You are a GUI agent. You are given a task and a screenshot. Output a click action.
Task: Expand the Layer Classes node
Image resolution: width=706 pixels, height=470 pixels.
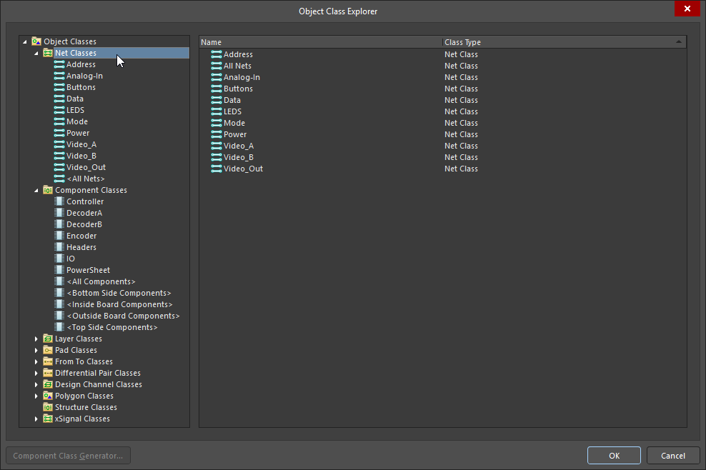point(37,339)
